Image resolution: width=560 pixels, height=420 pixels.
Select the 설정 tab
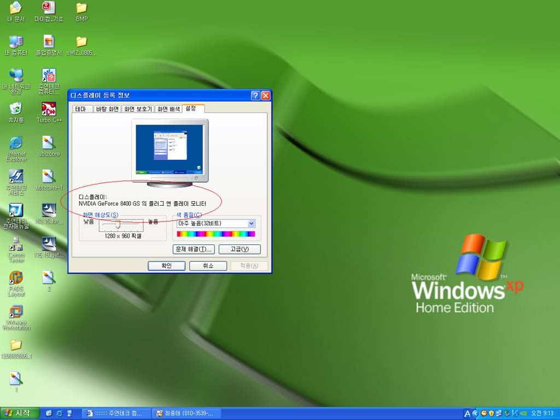pyautogui.click(x=193, y=108)
